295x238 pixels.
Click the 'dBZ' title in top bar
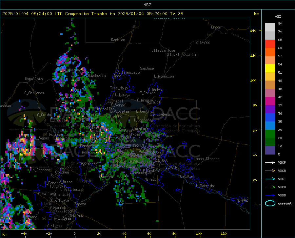(x=147, y=5)
